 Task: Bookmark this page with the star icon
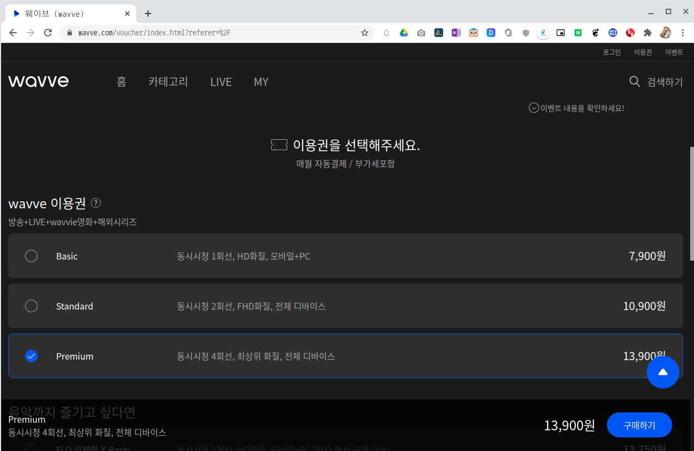point(365,33)
